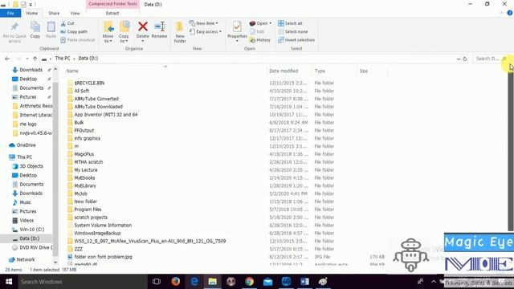Click the History button
Screen dimensions: 514x289
tap(260, 40)
